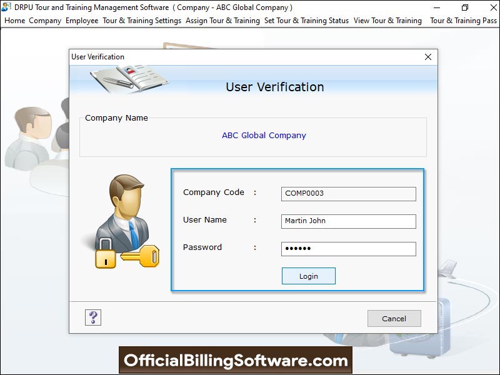Close the User Verification dialog
The height and width of the screenshot is (375, 500).
tap(427, 57)
